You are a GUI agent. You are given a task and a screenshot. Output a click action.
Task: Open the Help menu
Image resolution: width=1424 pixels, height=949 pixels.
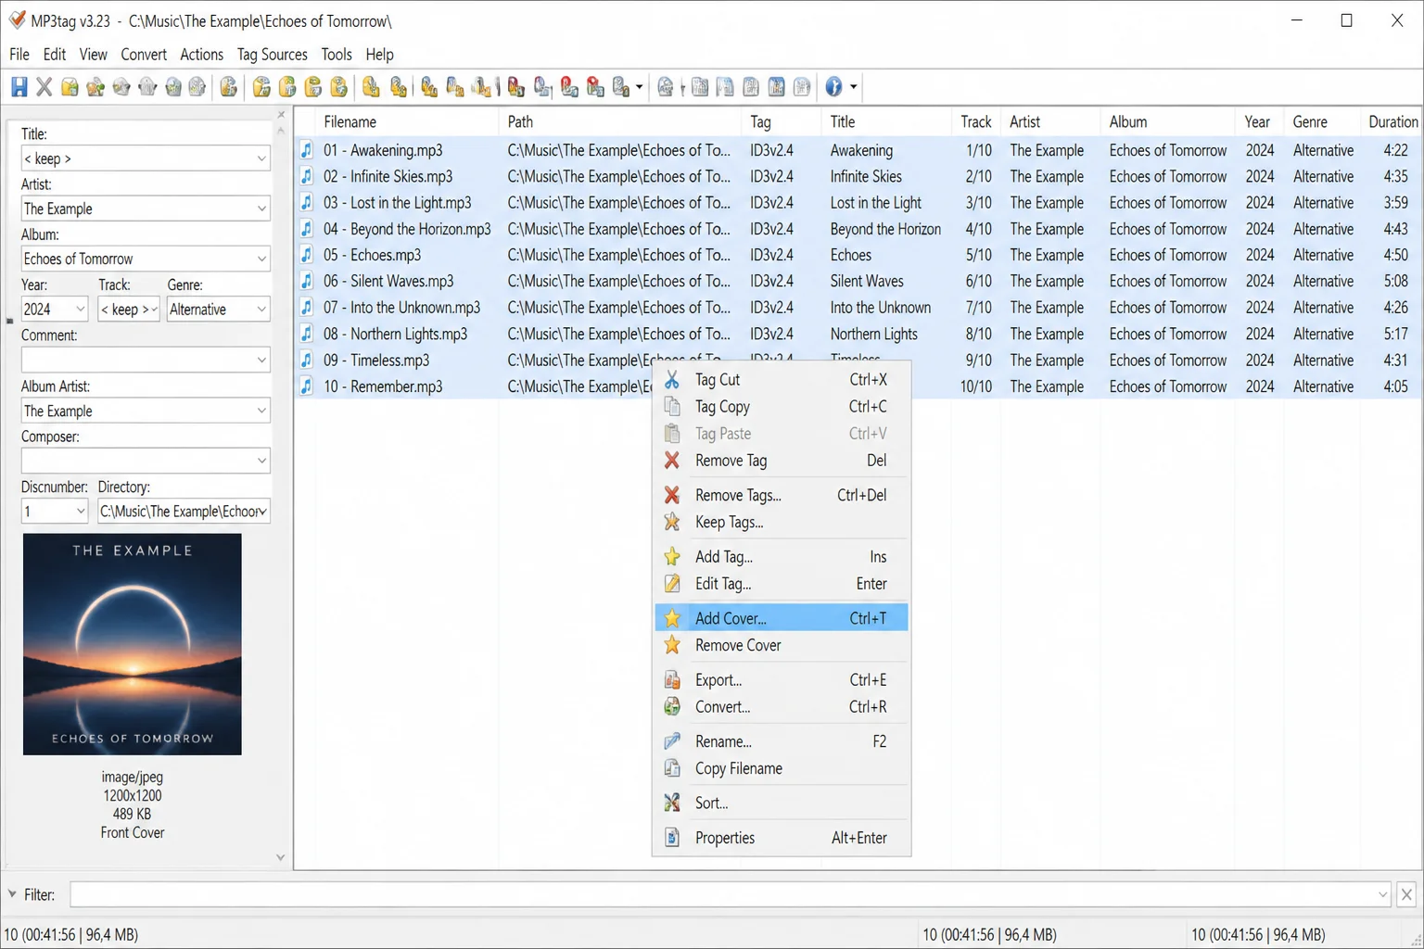click(379, 55)
